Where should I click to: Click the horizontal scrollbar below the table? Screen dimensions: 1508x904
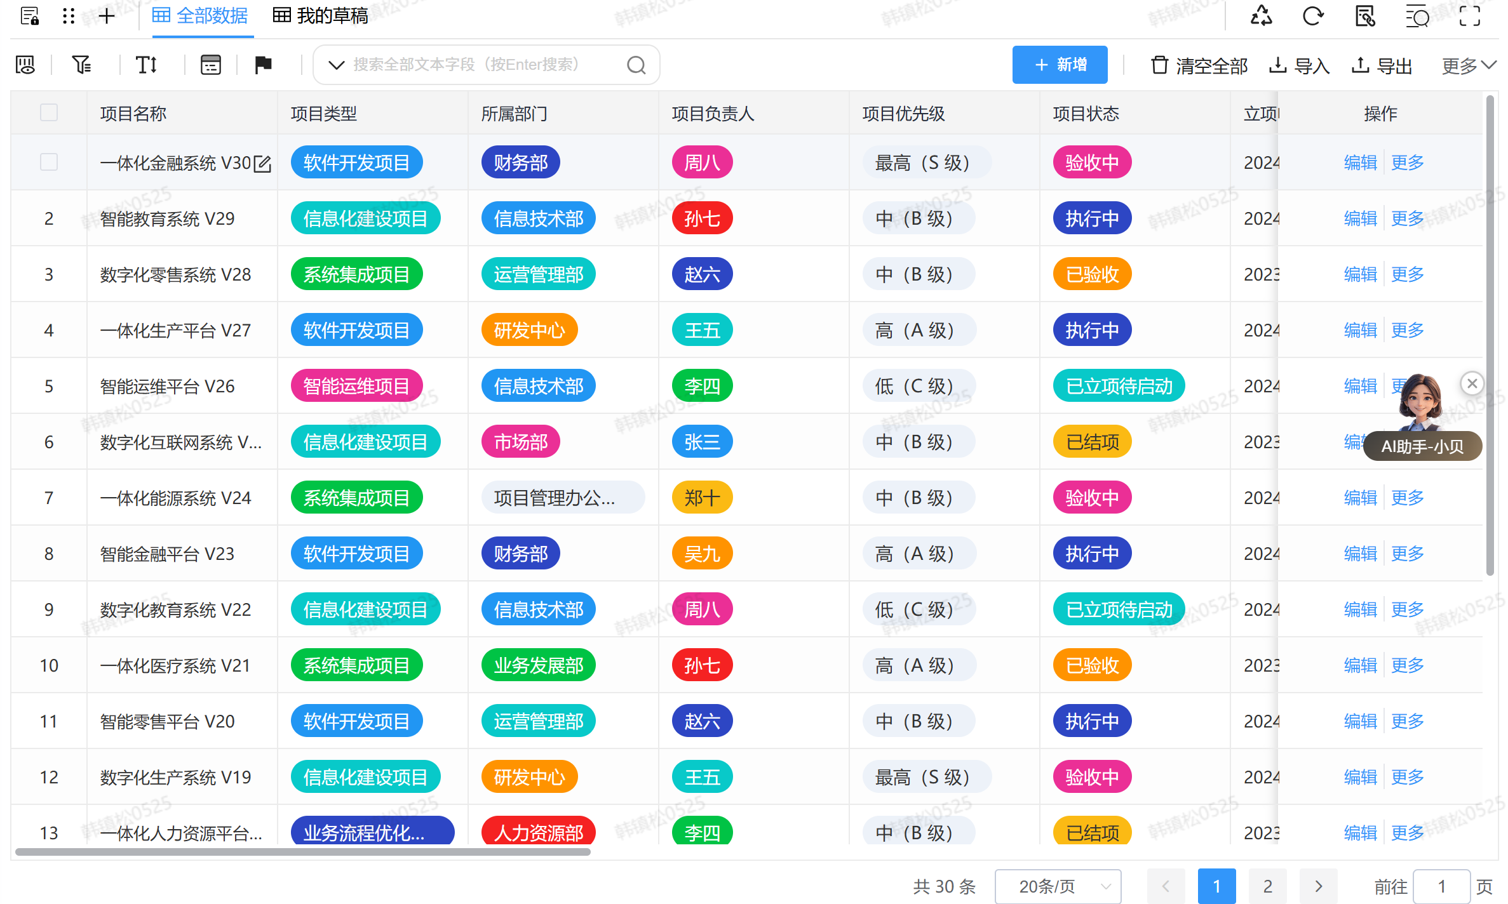pos(303,852)
